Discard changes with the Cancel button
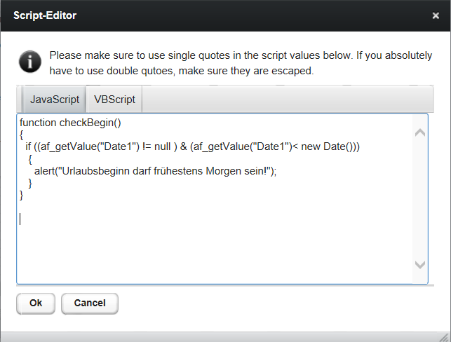The width and height of the screenshot is (451, 342). point(90,303)
